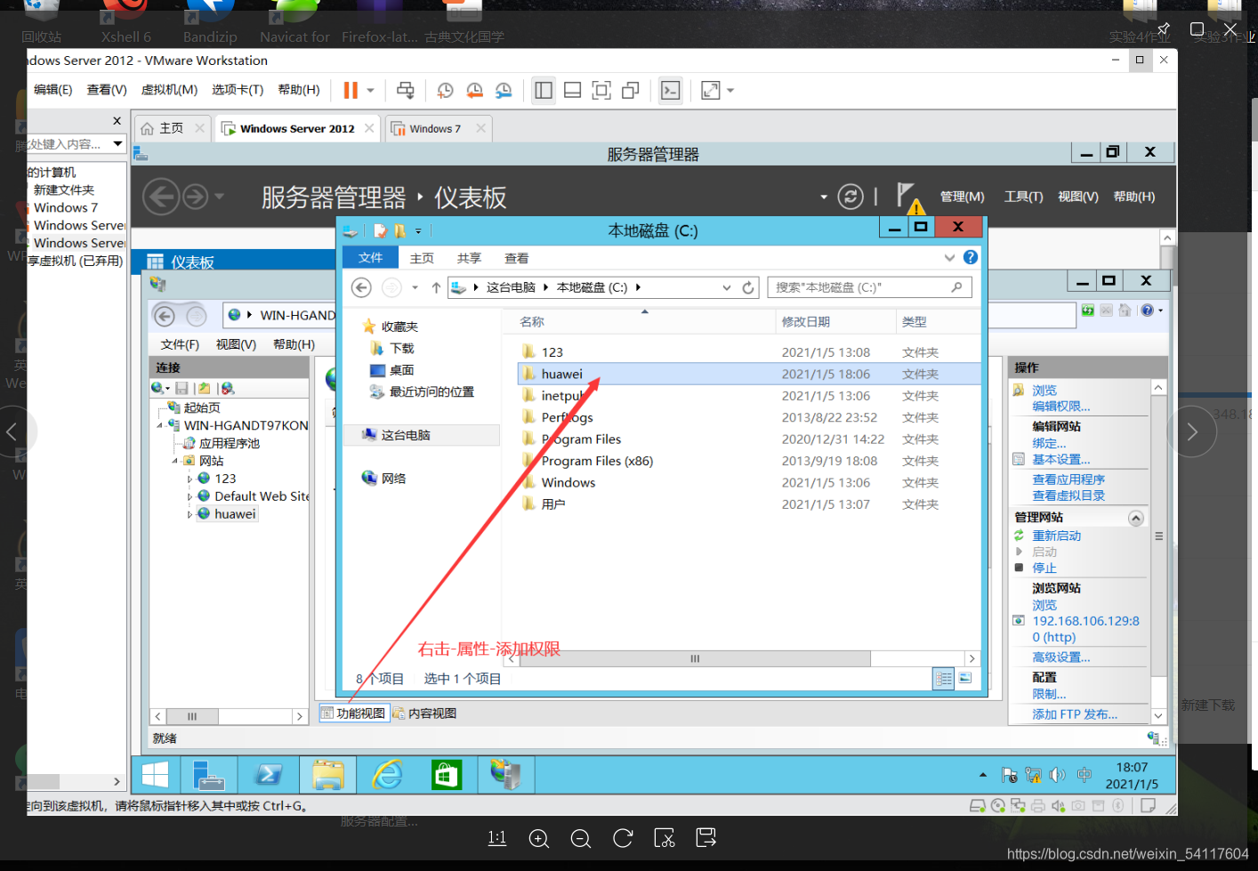Viewport: 1258px width, 871px height.
Task: Open stretch guest dropdown arrow
Action: (731, 90)
